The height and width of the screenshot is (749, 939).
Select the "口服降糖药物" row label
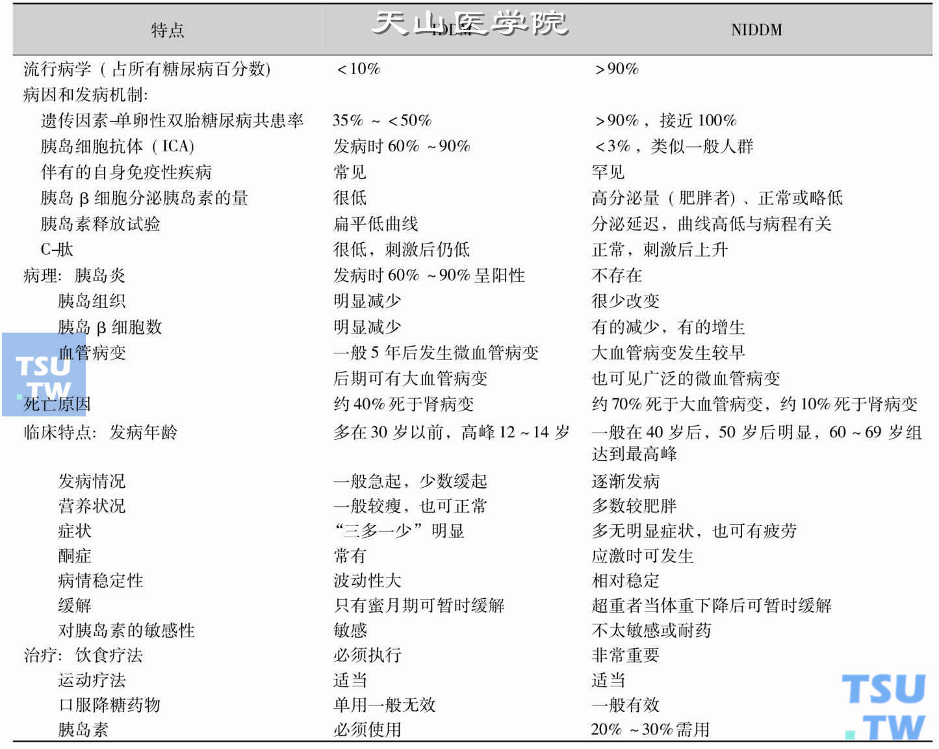coord(109,705)
